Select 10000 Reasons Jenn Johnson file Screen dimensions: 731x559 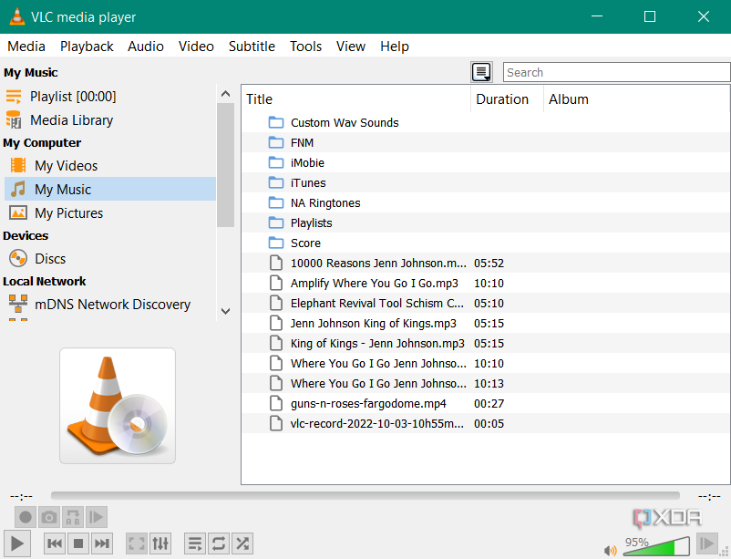(486, 264)
